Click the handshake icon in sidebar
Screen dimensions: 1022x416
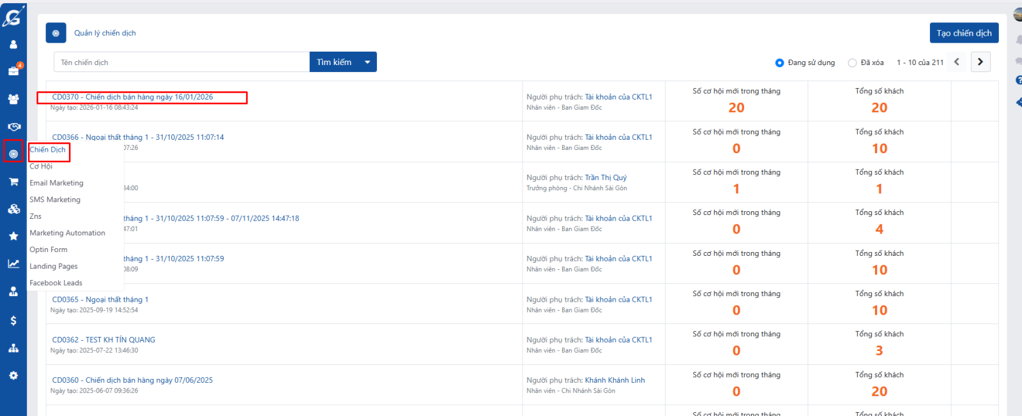pyautogui.click(x=13, y=126)
